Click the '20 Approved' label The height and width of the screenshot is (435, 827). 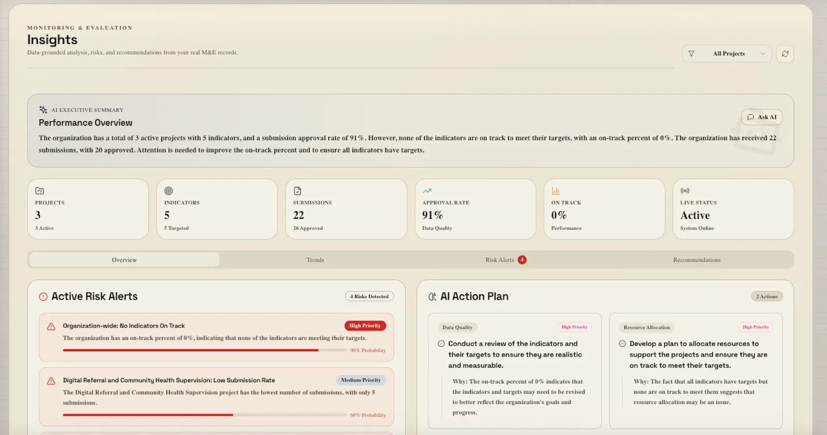click(308, 228)
